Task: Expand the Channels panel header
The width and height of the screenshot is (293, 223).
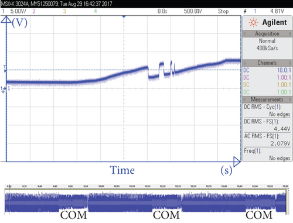Action: pyautogui.click(x=267, y=63)
